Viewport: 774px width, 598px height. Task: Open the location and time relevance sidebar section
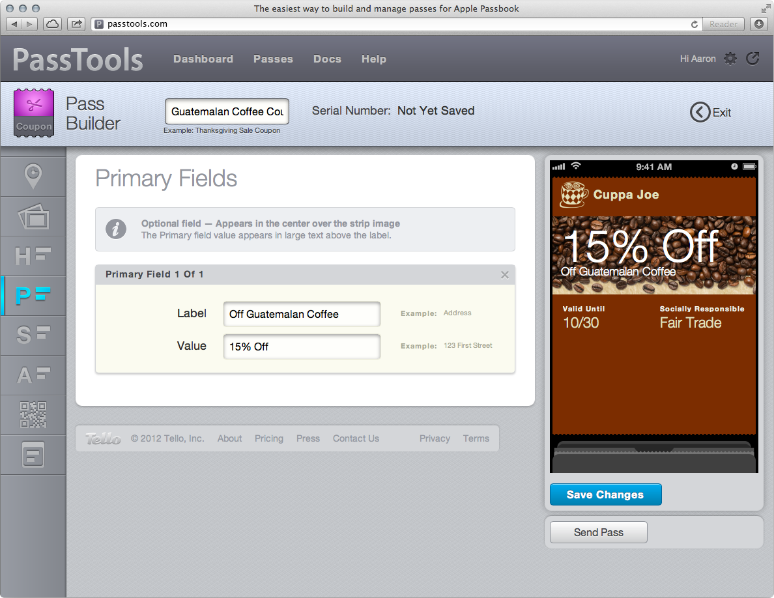[33, 176]
